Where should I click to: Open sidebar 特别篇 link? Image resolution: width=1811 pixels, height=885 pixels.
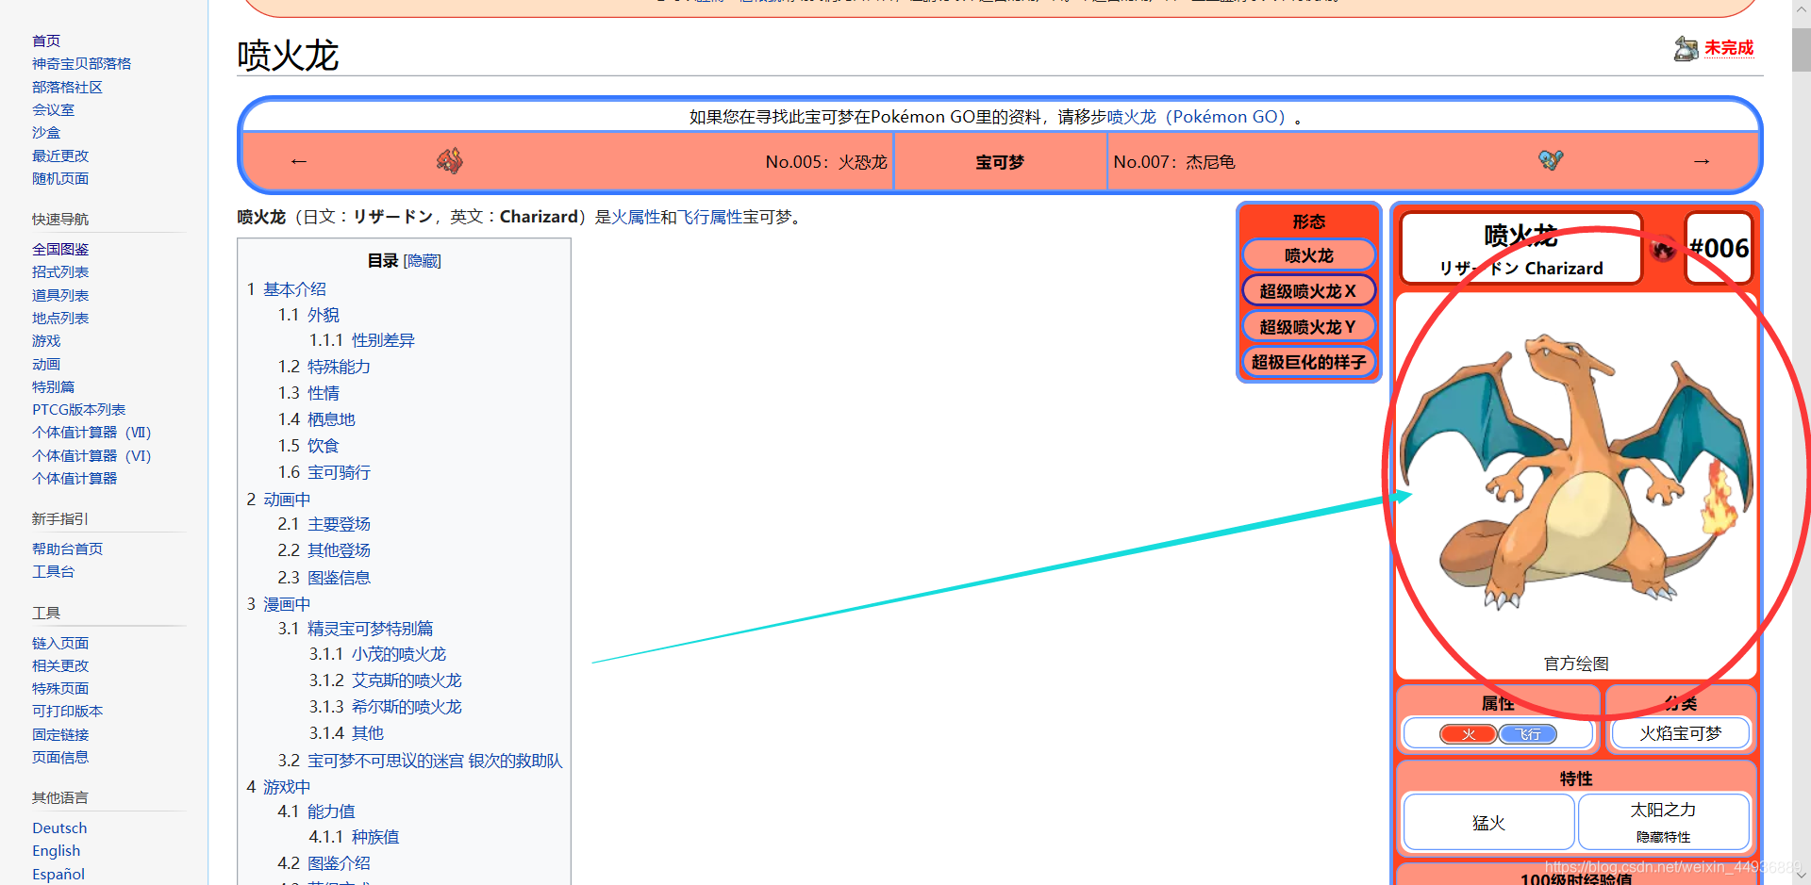[x=53, y=386]
